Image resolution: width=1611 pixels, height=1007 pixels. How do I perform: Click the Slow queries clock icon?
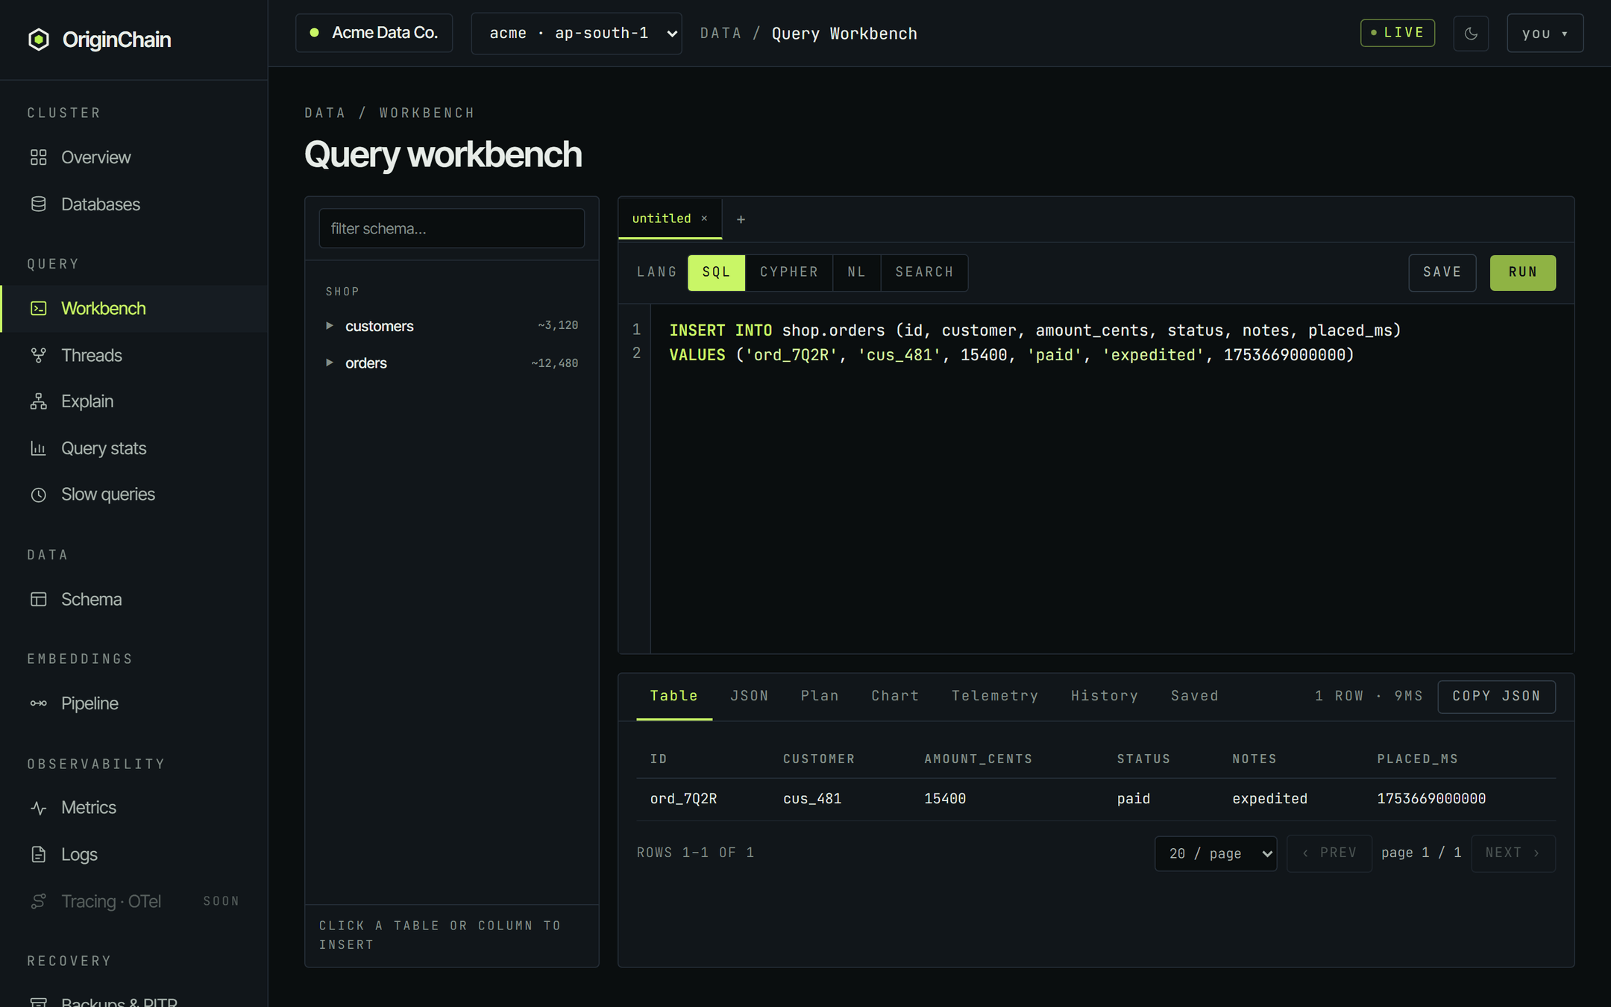pyautogui.click(x=39, y=495)
